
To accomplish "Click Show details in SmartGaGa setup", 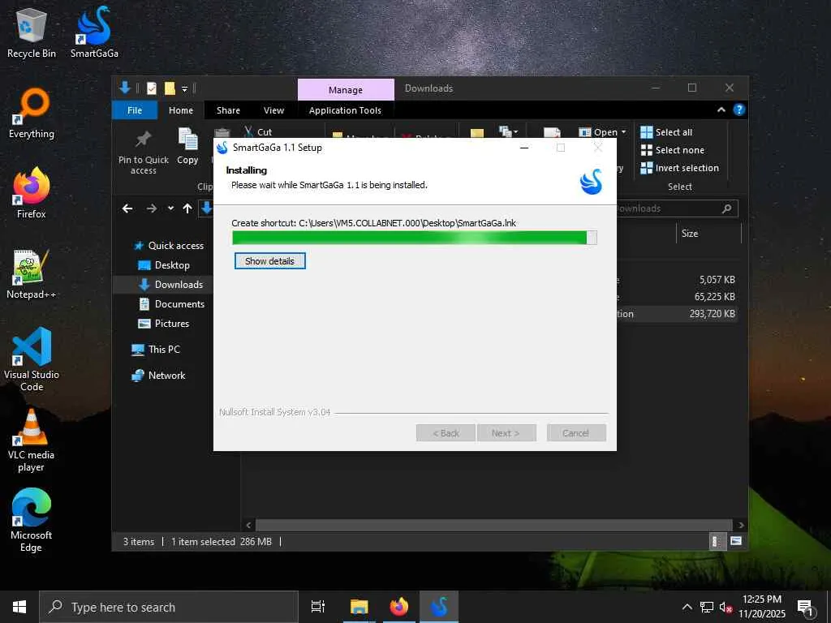I will pos(269,260).
